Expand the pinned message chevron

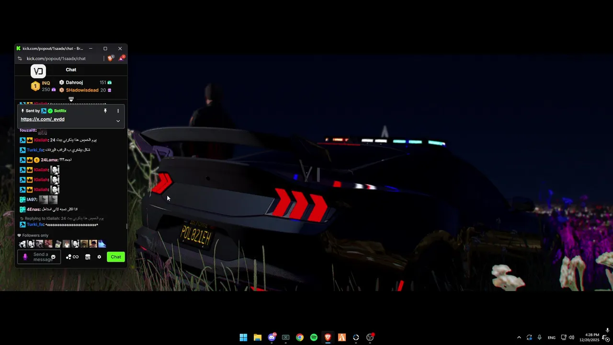(118, 121)
